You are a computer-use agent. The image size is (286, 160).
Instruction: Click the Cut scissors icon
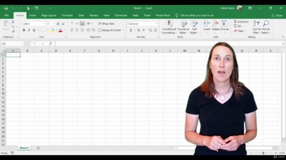(13, 22)
